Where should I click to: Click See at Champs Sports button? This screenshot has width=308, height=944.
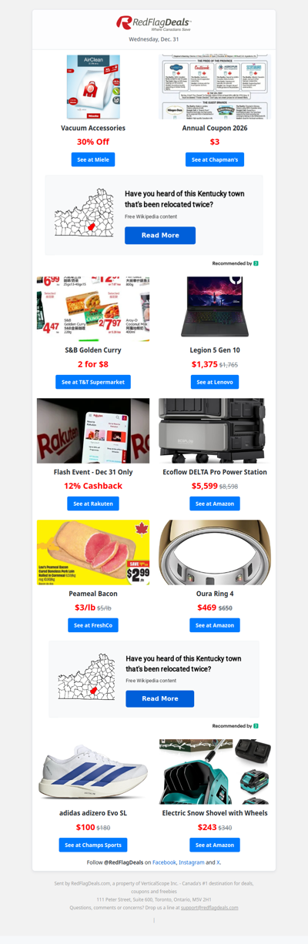coord(93,845)
